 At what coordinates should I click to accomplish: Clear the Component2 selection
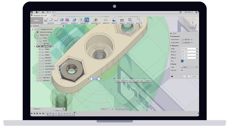pyautogui.click(x=192, y=42)
